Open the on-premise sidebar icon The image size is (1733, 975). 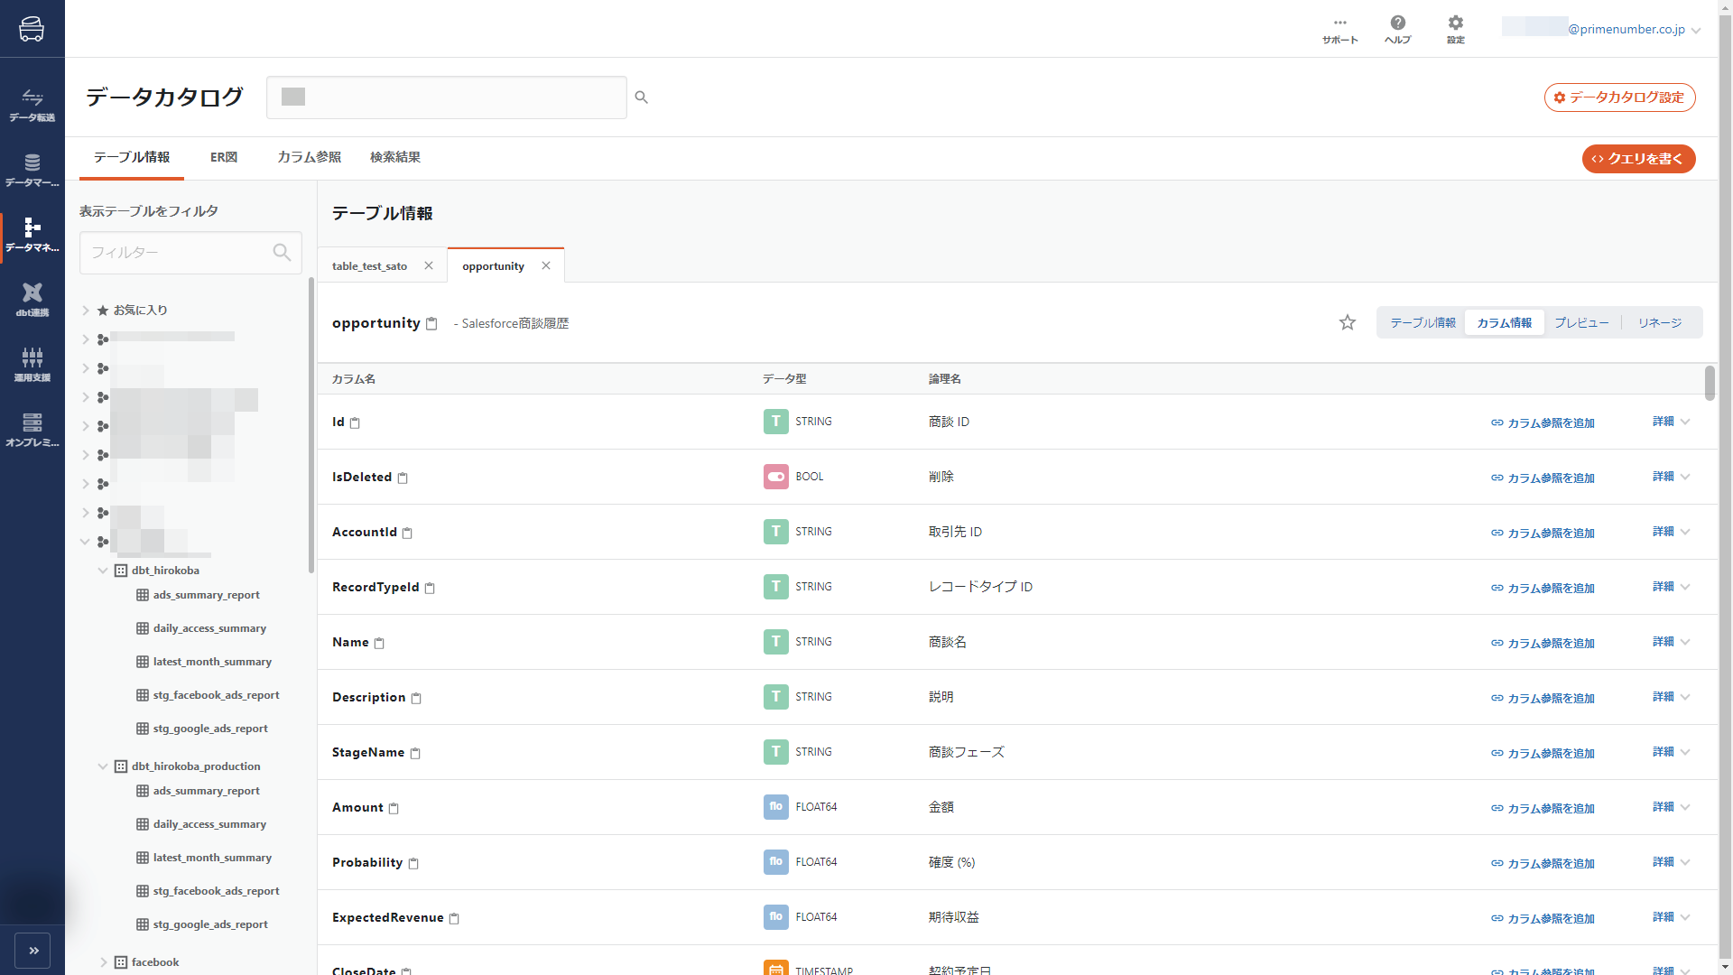[32, 430]
